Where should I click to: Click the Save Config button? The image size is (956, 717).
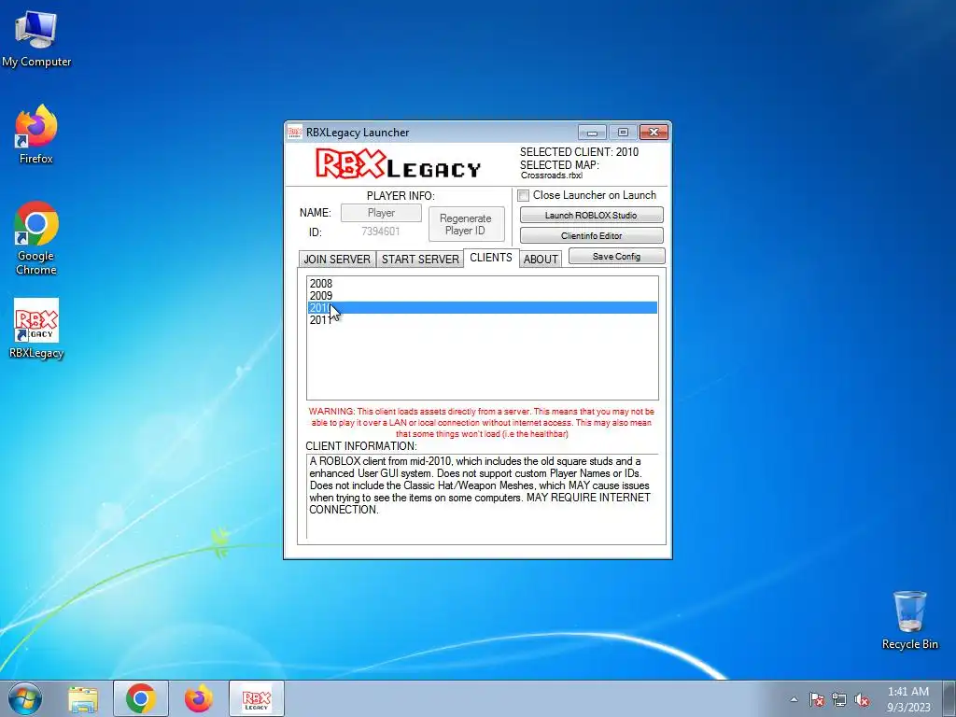click(x=616, y=257)
